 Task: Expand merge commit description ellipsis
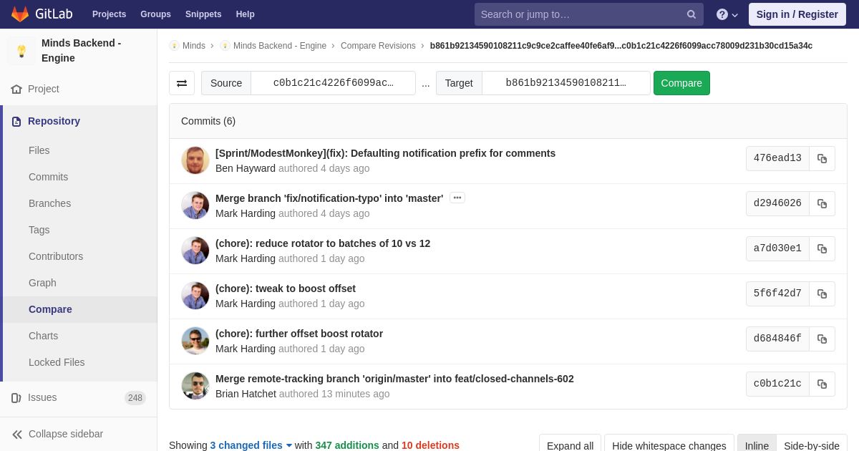pos(457,198)
